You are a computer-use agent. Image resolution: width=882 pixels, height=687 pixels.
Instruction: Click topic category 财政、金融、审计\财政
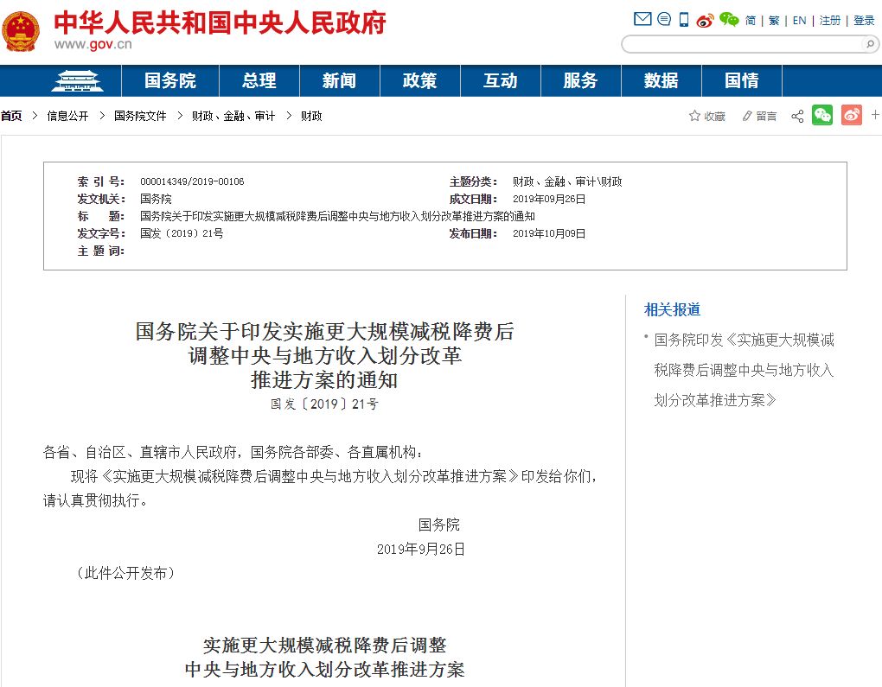pos(567,181)
